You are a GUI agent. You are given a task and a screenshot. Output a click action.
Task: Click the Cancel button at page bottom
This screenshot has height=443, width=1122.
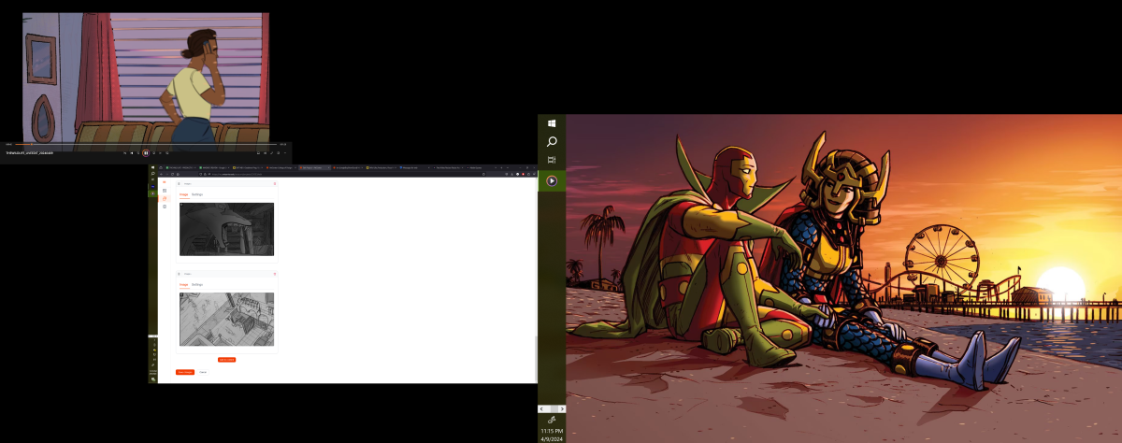(x=203, y=372)
